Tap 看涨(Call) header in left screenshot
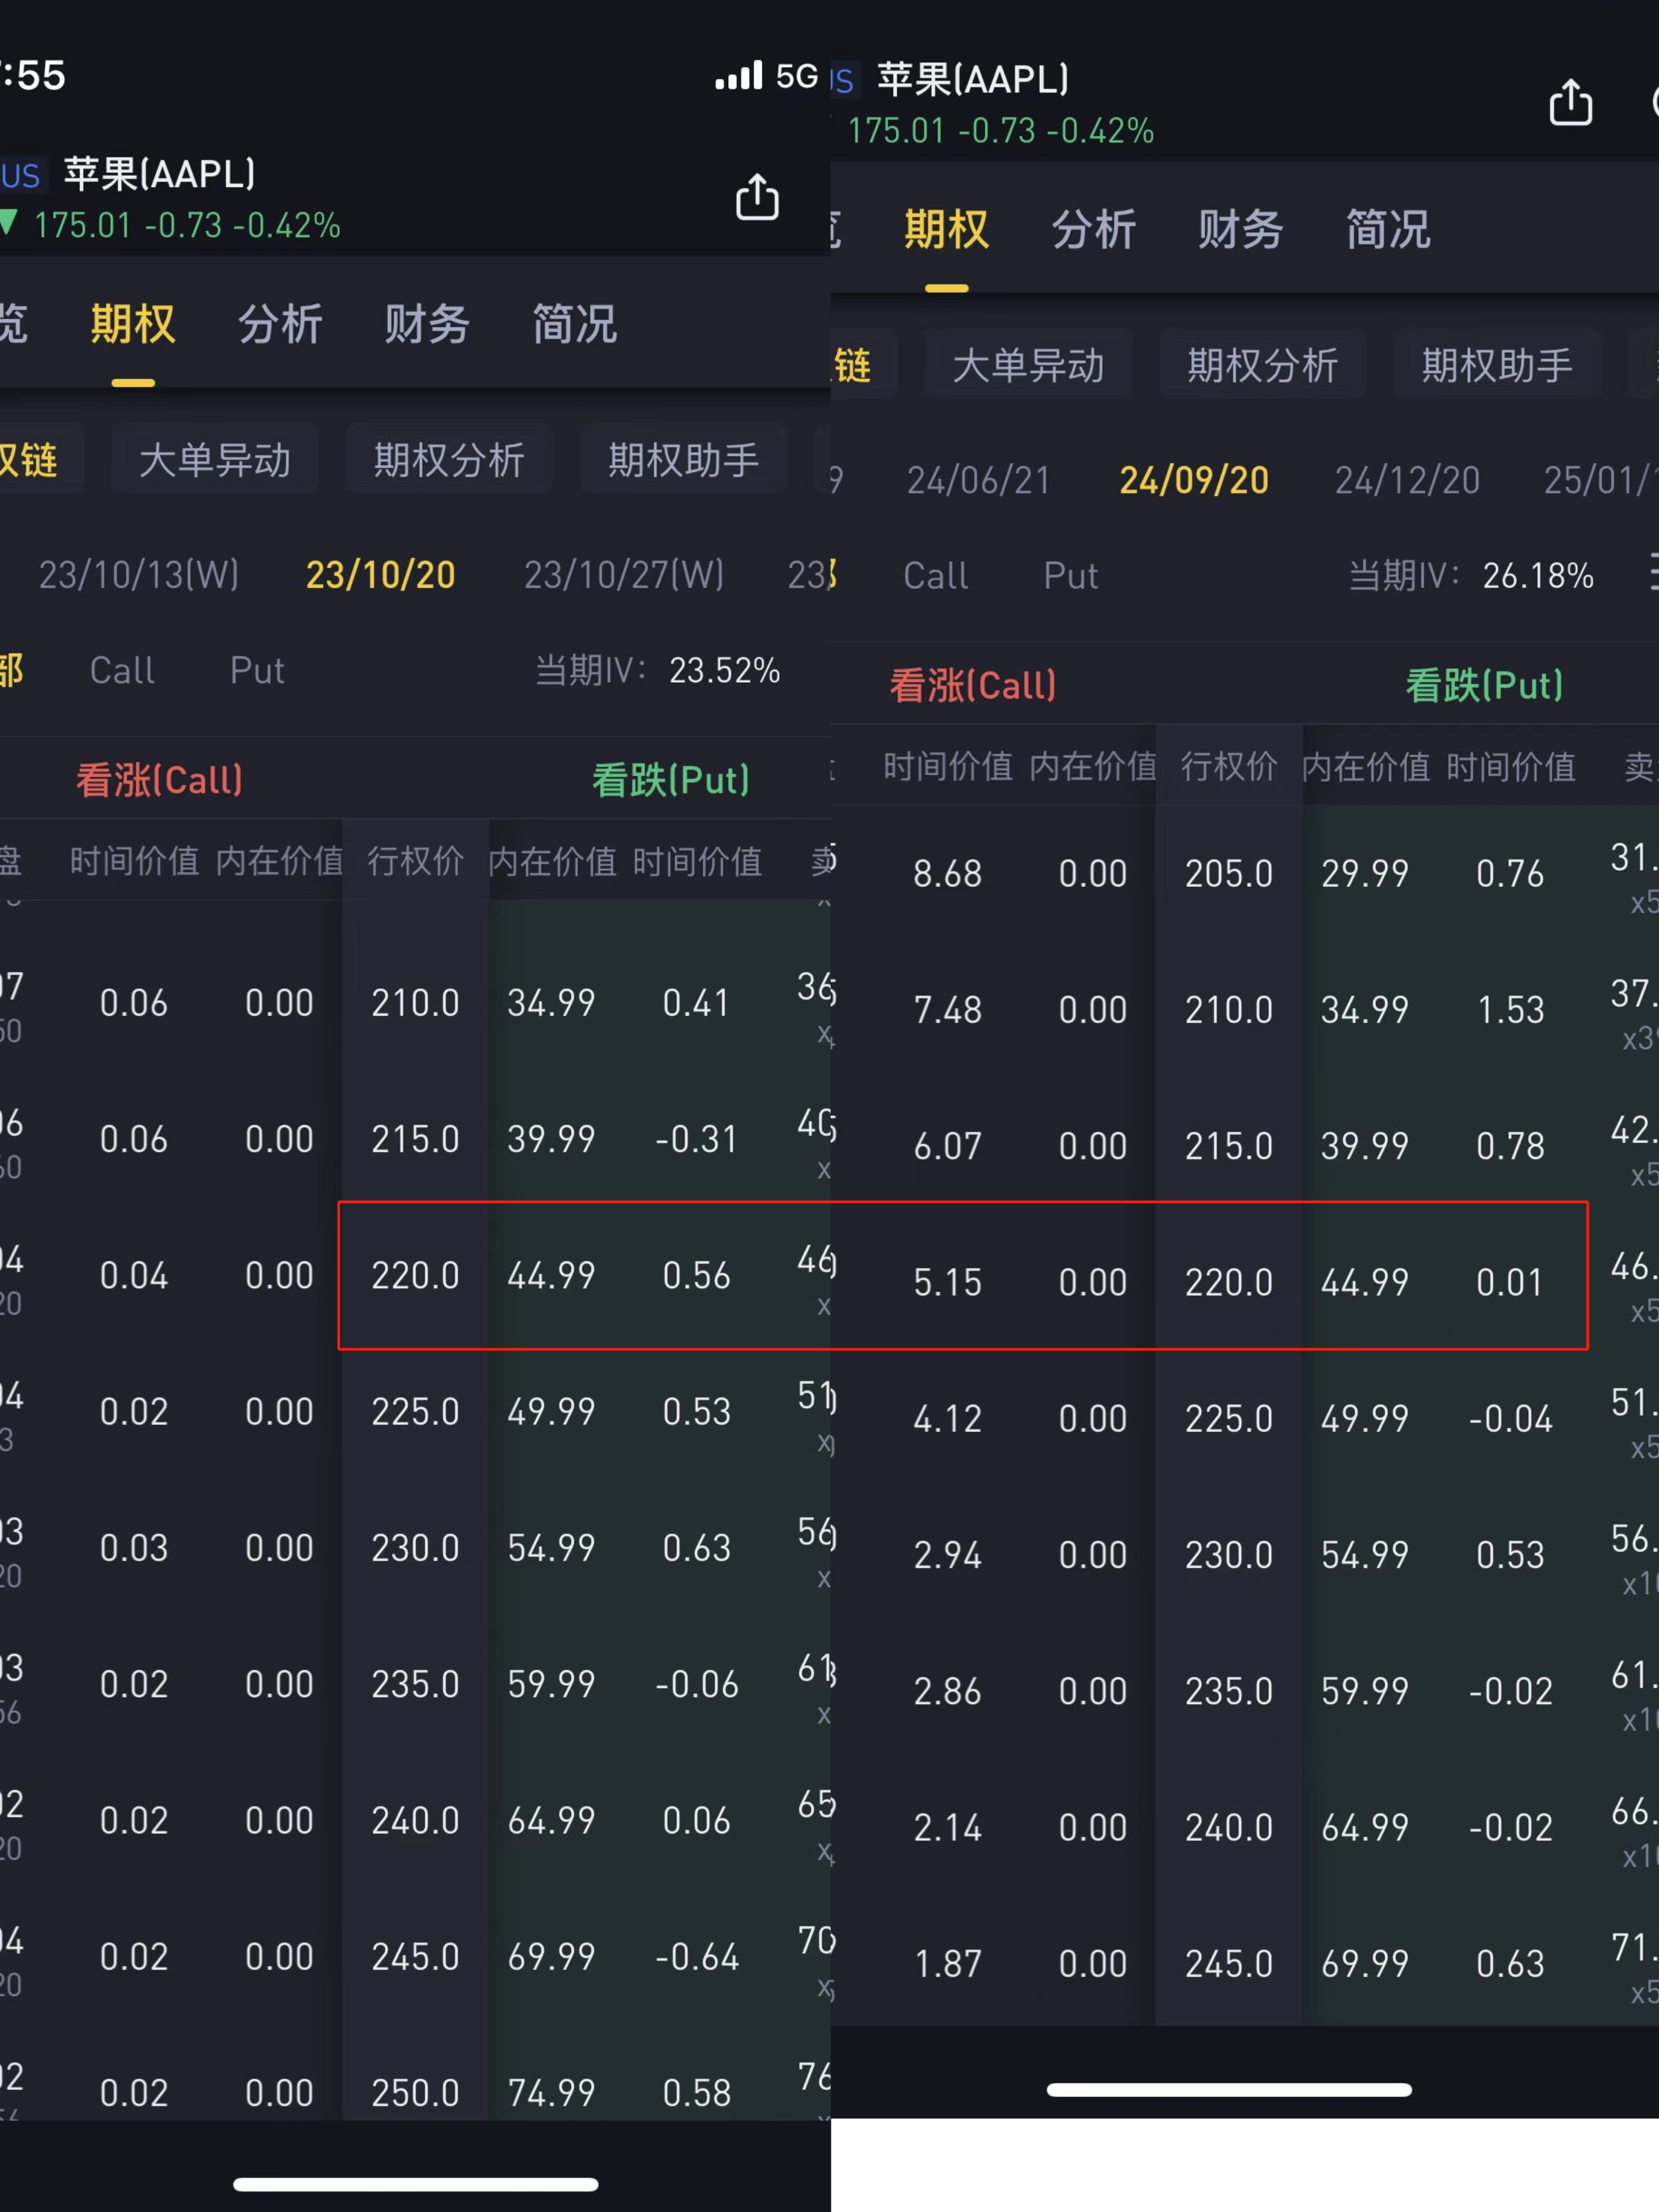This screenshot has height=2212, width=1659. point(160,780)
